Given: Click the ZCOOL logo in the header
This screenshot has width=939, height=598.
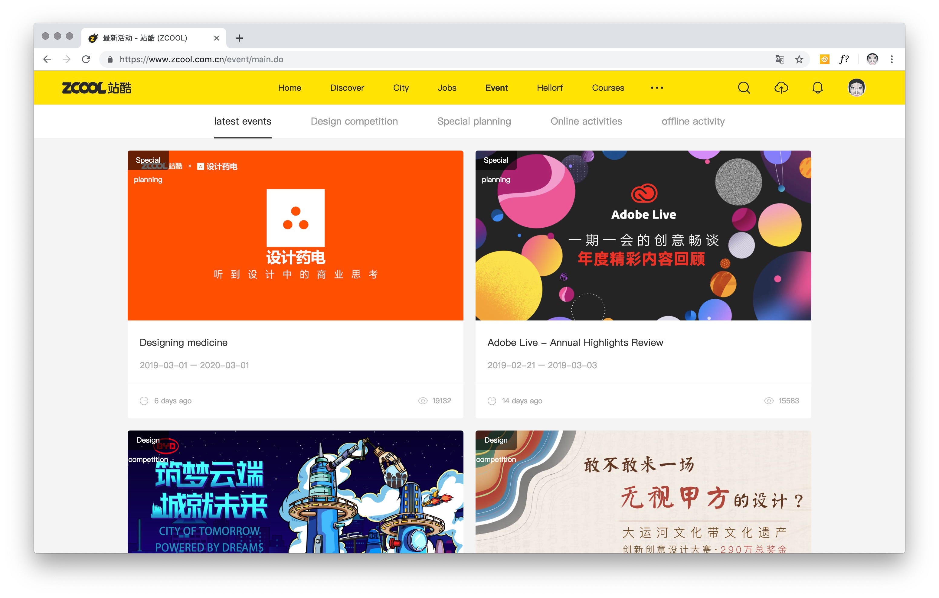Looking at the screenshot, I should (97, 88).
